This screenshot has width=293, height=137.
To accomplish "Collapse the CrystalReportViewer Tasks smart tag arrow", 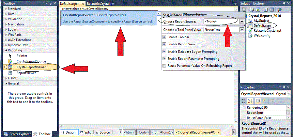I will click(x=159, y=13).
